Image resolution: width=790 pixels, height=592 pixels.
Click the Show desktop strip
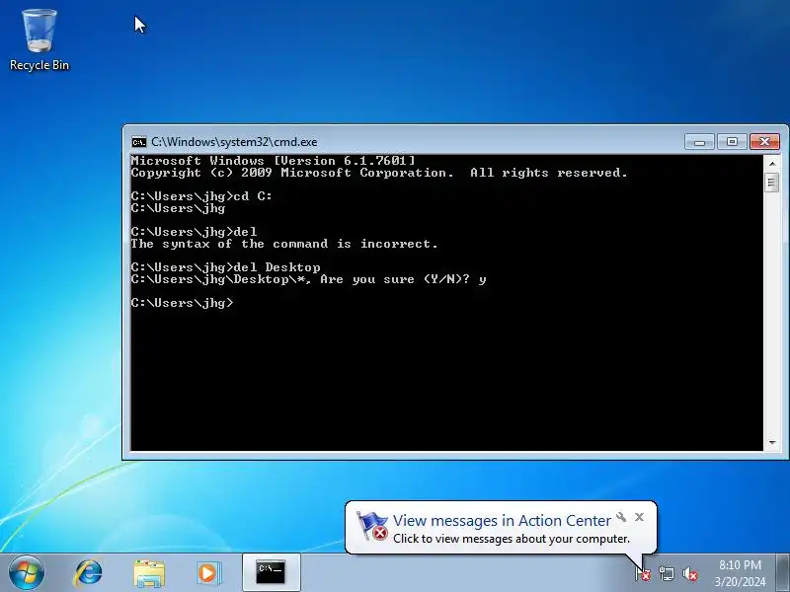783,573
